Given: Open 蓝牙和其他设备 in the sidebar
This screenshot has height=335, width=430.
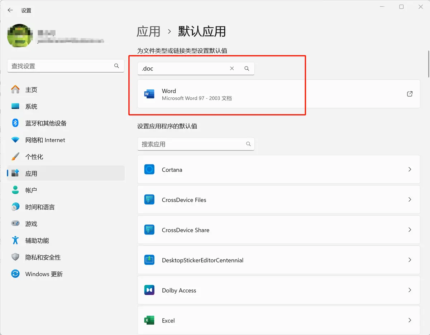Looking at the screenshot, I should (66, 123).
